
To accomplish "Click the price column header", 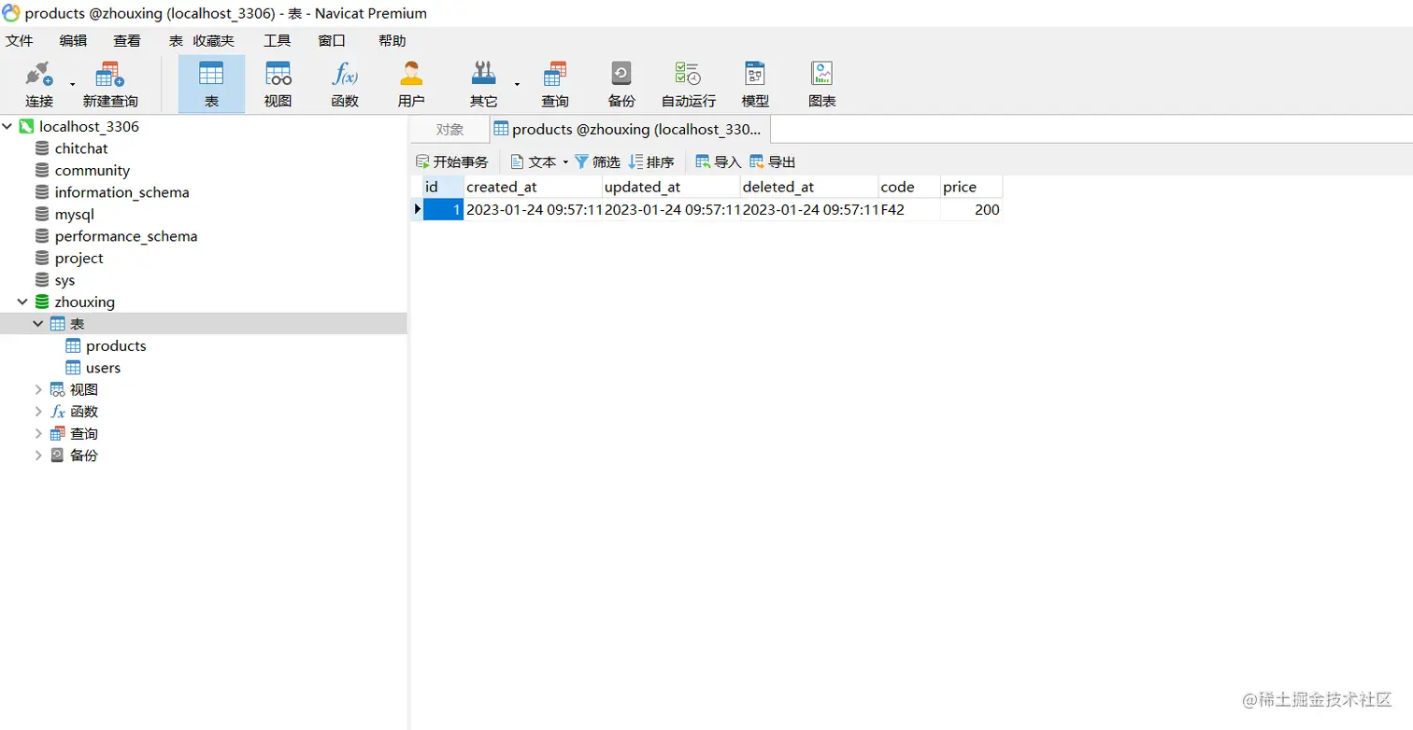I will pyautogui.click(x=972, y=187).
